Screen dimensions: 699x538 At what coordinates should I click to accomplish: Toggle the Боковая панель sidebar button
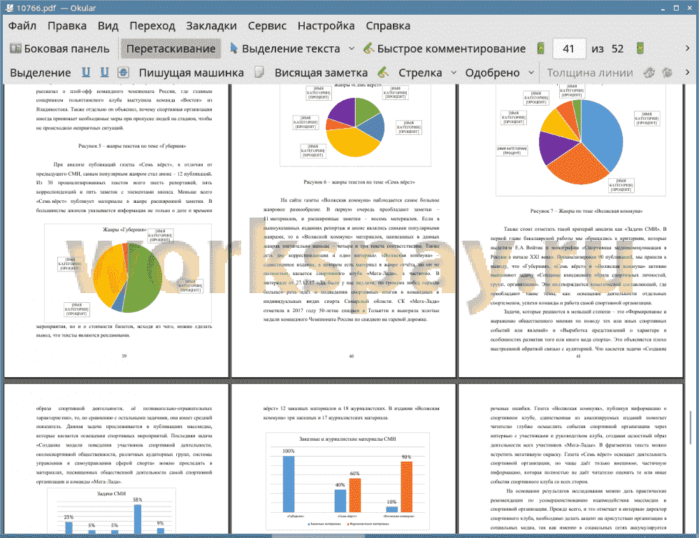coord(59,49)
